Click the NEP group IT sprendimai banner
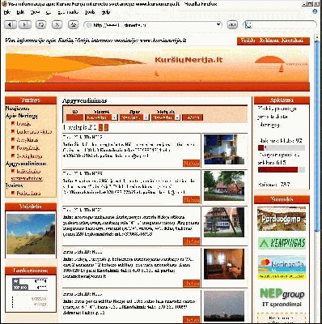The width and height of the screenshot is (322, 324). coord(282,297)
